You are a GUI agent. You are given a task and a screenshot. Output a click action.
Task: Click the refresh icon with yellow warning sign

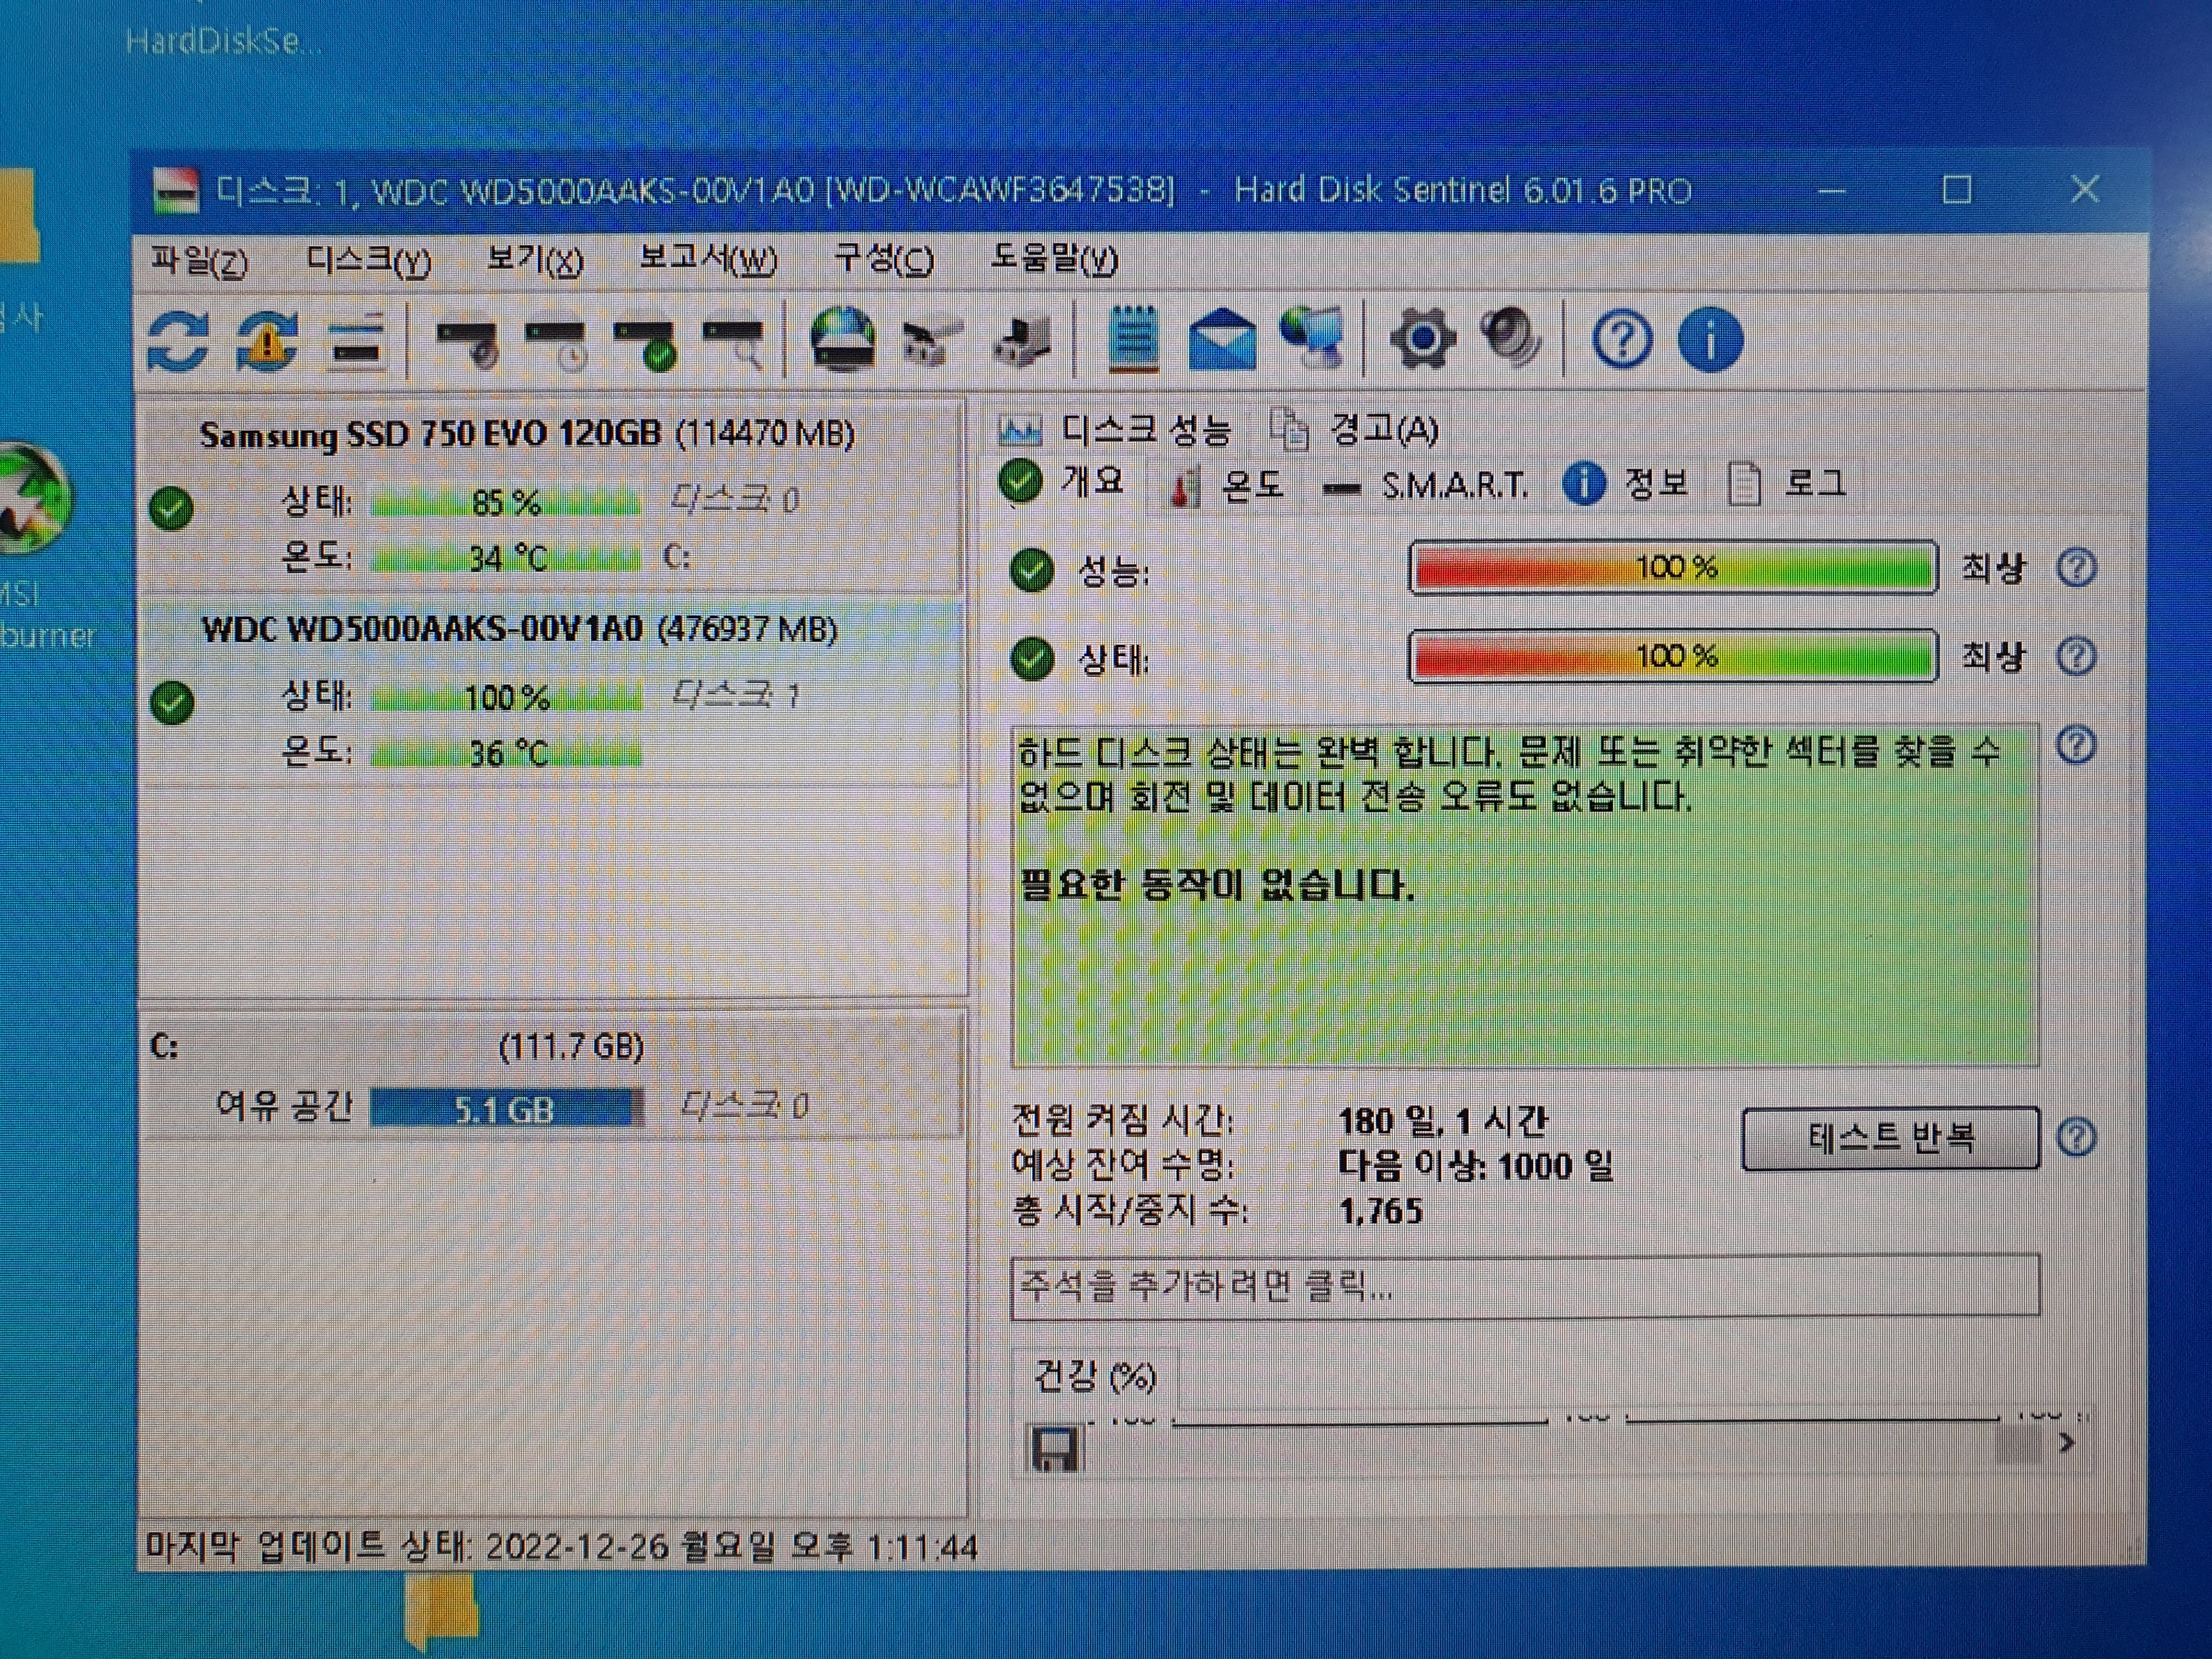pyautogui.click(x=267, y=342)
